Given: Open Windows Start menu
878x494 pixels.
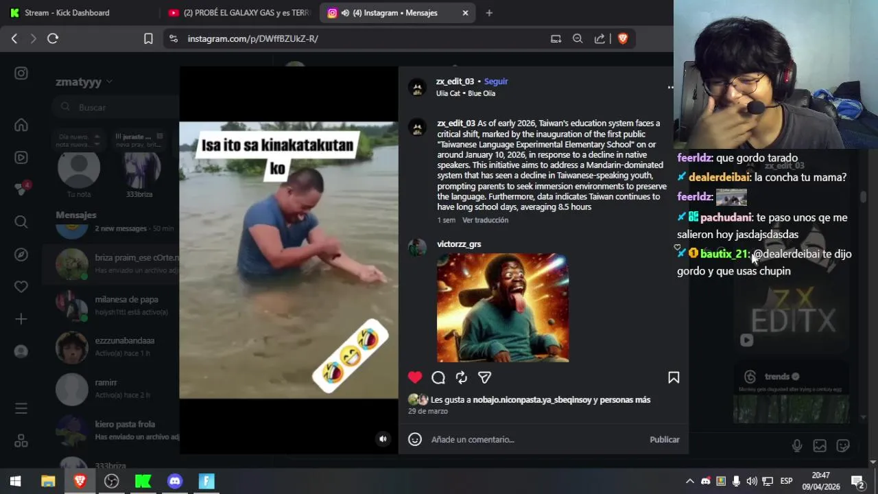Looking at the screenshot, I should click(x=15, y=481).
